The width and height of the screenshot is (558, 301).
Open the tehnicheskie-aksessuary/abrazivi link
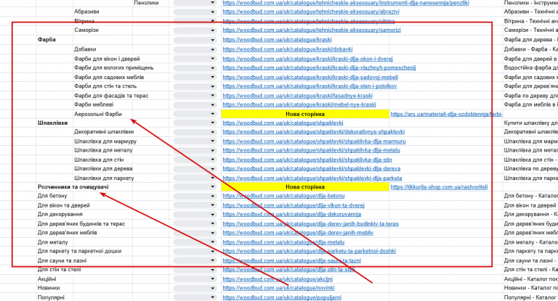point(311,12)
